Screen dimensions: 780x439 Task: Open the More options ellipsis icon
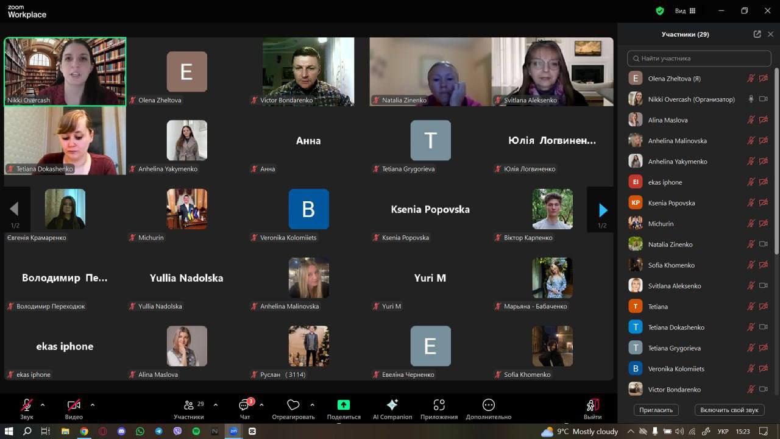[488, 405]
